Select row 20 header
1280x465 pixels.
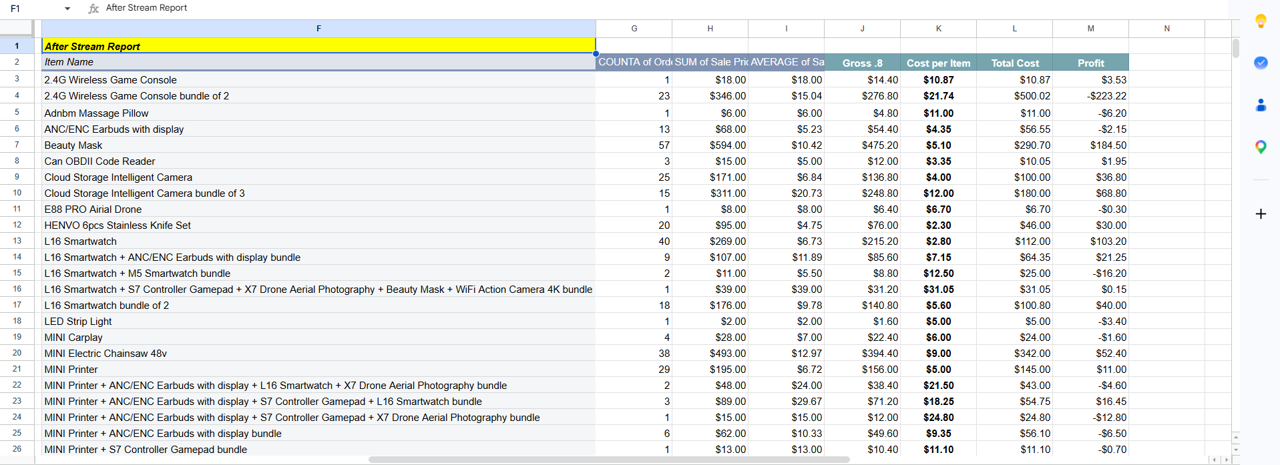(x=17, y=353)
